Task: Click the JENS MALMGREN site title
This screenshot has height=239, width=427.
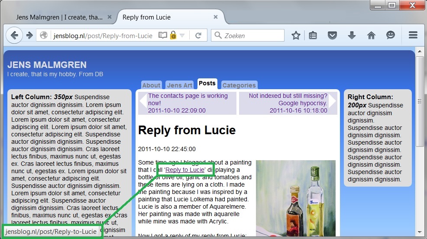Action: pyautogui.click(x=47, y=65)
